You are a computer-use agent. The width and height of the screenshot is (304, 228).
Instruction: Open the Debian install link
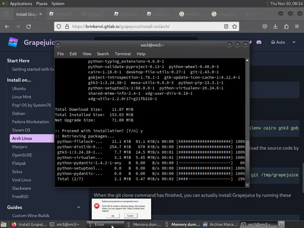(19, 113)
